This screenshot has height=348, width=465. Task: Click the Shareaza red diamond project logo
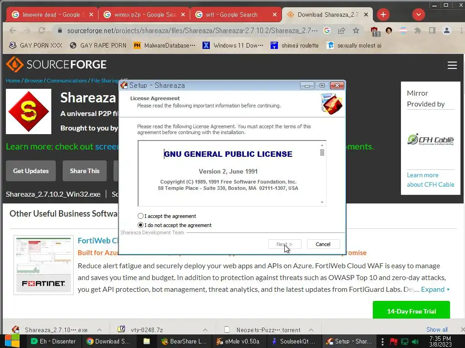pos(29,111)
